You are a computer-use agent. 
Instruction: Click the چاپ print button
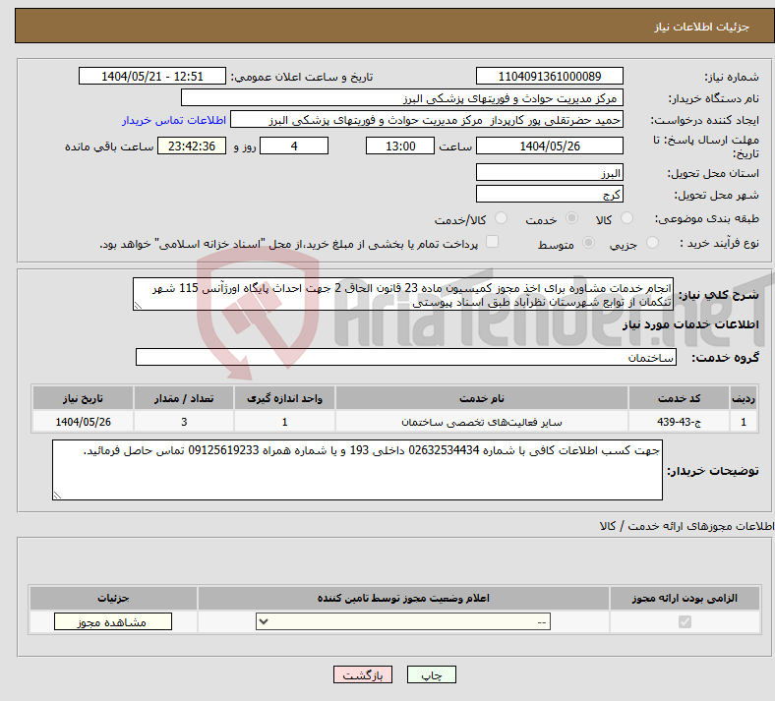click(432, 674)
